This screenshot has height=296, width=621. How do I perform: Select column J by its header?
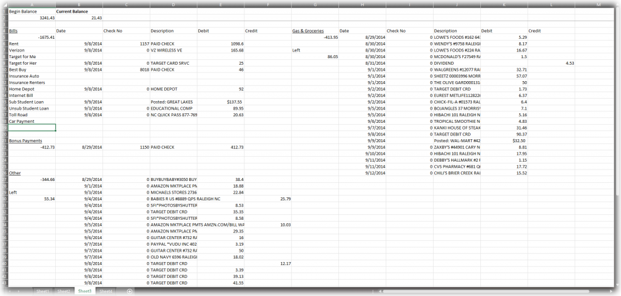pyautogui.click(x=457, y=4)
